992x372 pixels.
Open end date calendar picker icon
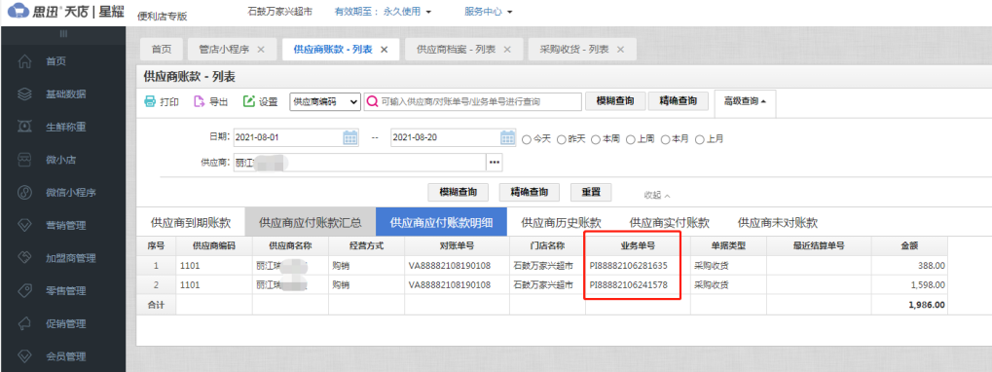[x=508, y=137]
